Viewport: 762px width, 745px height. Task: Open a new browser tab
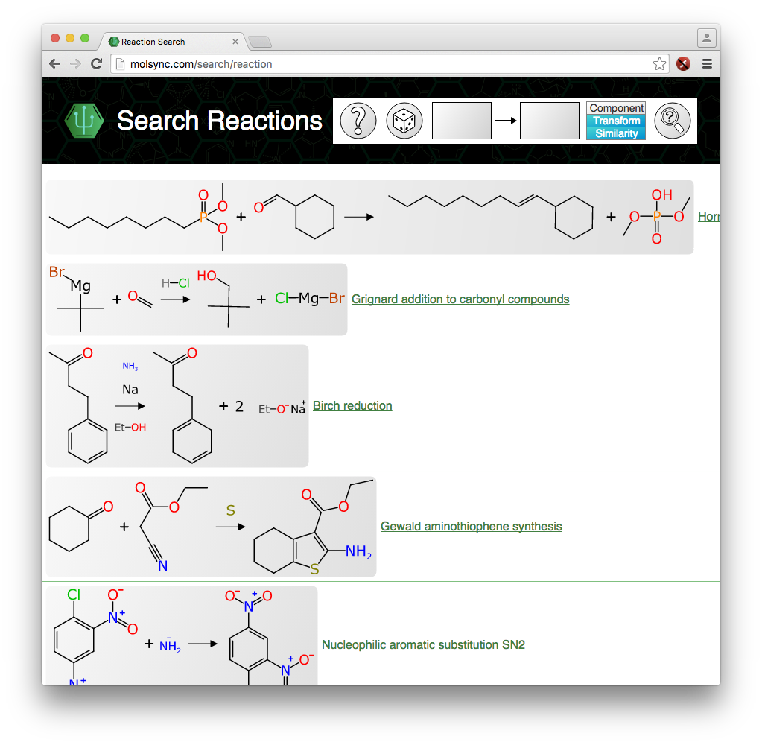coord(262,41)
